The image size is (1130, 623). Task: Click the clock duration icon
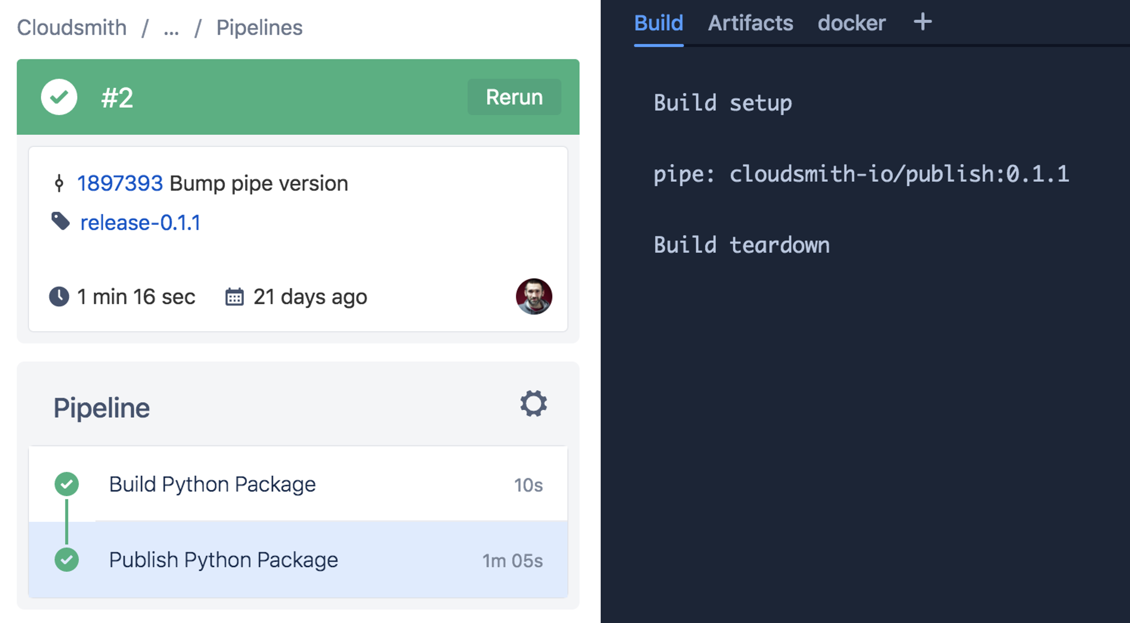click(59, 296)
